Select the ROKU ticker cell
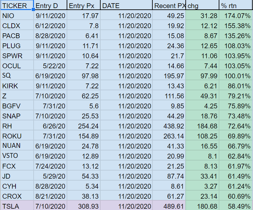 pos(17,135)
